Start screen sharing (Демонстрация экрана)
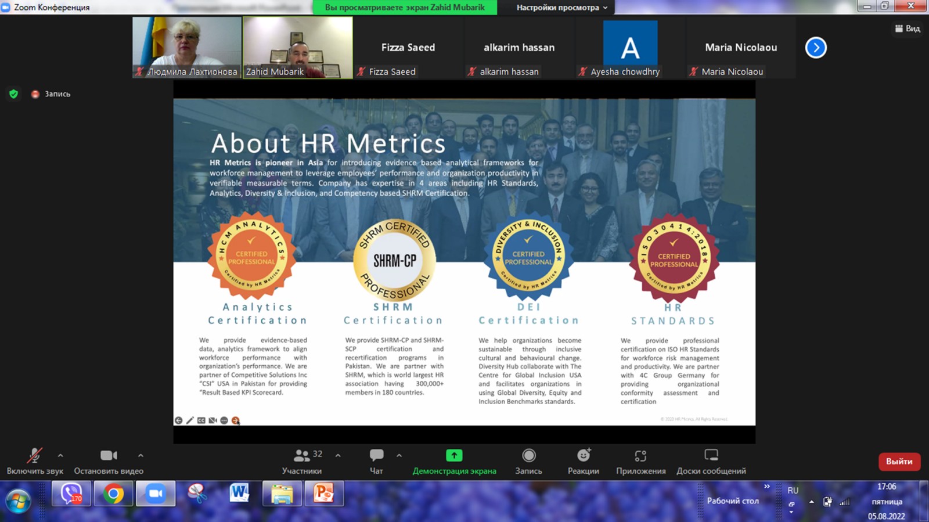Screen dimensions: 929x522 click(454, 456)
